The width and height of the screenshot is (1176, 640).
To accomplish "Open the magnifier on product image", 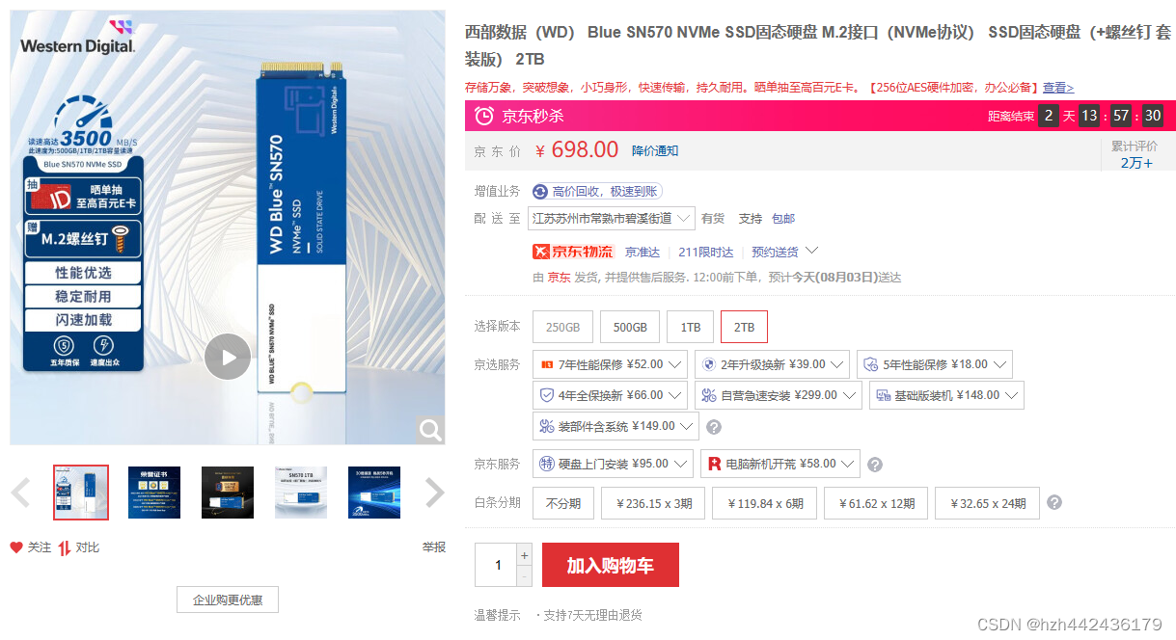I will (x=430, y=430).
